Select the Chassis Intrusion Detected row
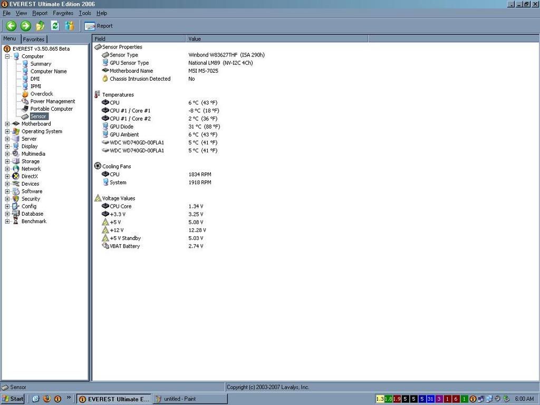540x405 pixels. 148,79
